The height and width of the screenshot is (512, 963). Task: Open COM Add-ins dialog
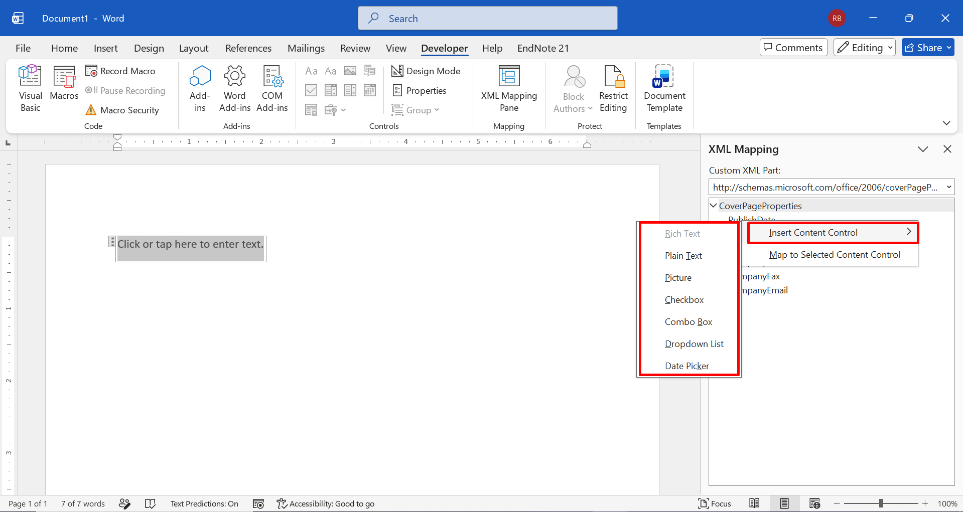[x=272, y=89]
